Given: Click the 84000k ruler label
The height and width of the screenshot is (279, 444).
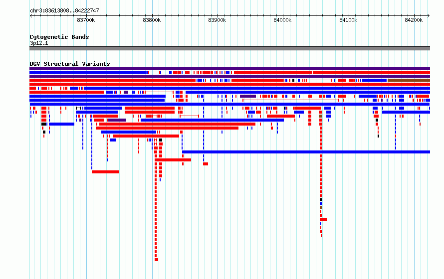Looking at the screenshot, I should [282, 20].
